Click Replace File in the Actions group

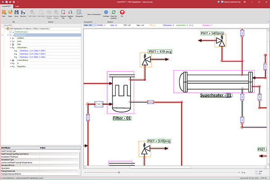70,14
